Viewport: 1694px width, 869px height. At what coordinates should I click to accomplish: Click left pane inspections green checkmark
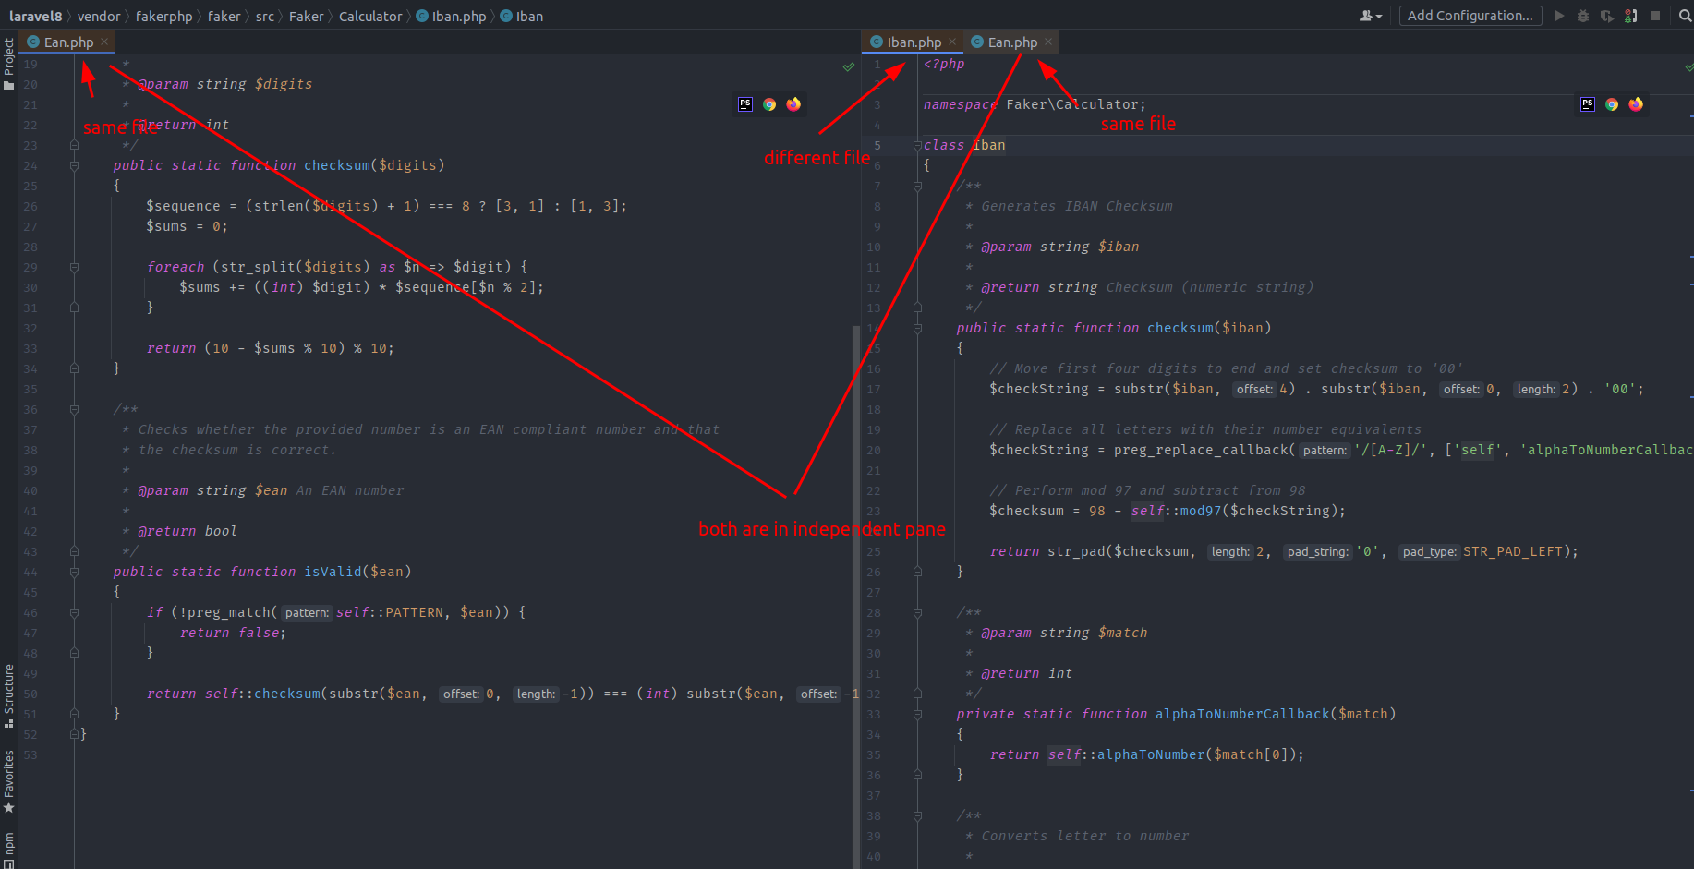click(849, 66)
